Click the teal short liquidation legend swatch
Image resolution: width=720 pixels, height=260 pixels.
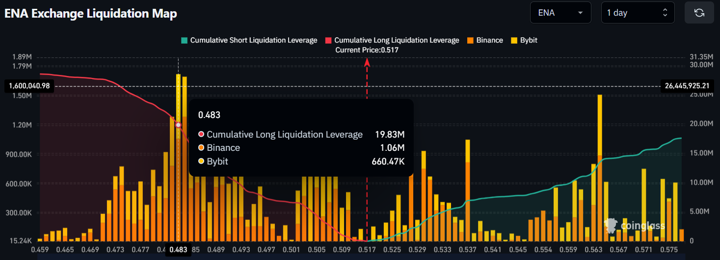click(184, 40)
